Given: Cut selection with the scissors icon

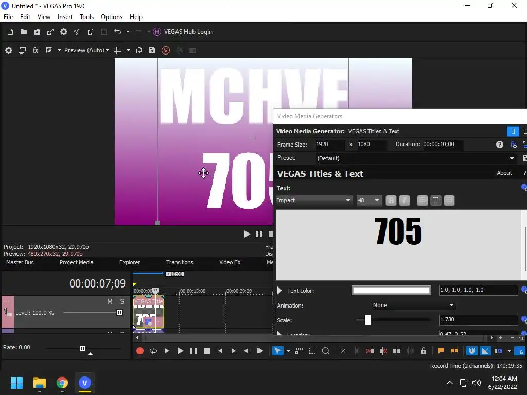Looking at the screenshot, I should pos(77,32).
